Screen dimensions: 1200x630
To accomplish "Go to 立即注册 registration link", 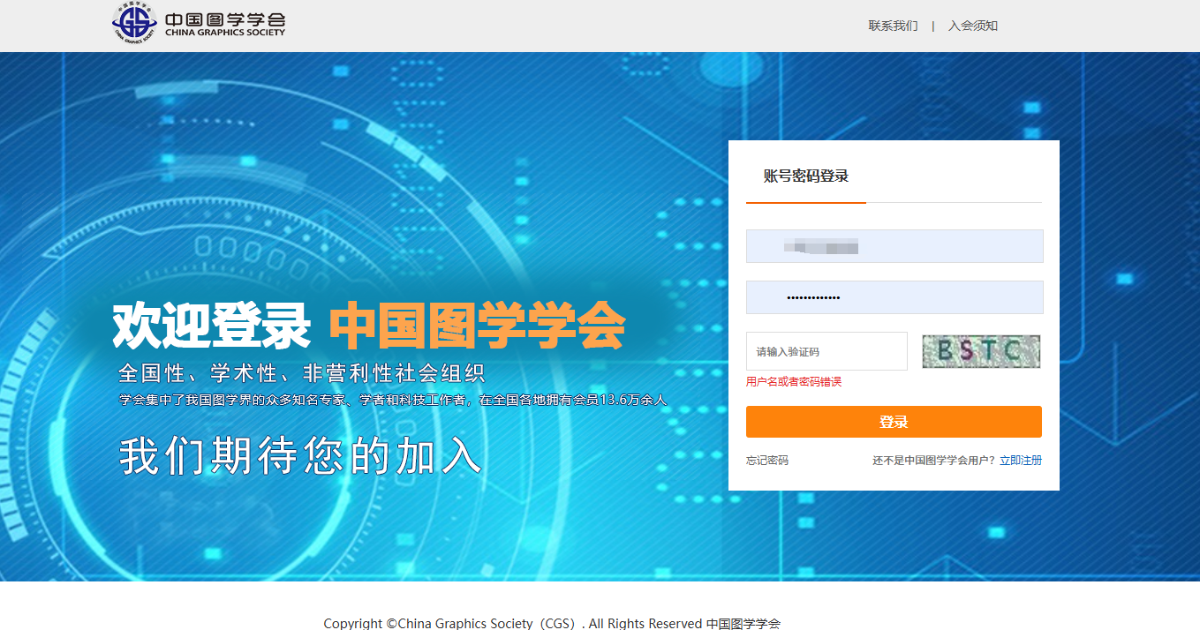I will [1021, 461].
